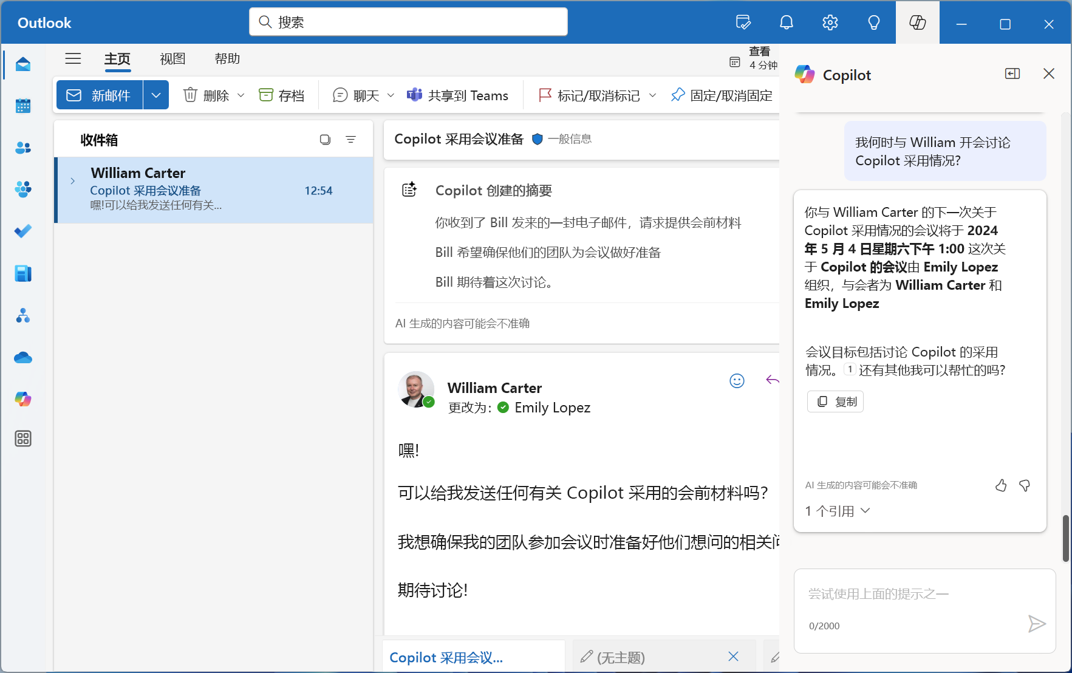Click the search box at top
This screenshot has width=1072, height=673.
[x=408, y=22]
